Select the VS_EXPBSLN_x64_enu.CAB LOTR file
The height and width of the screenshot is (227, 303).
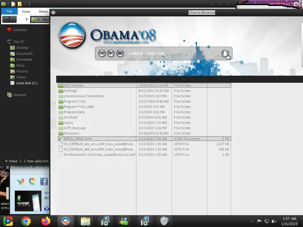[144, 144]
